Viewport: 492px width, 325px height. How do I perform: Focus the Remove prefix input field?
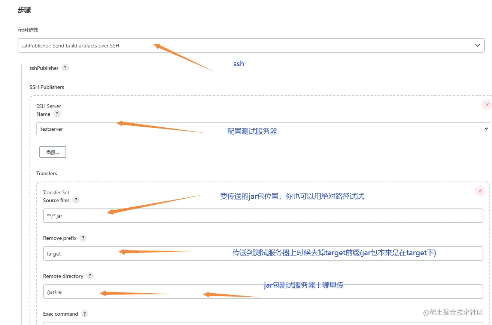[x=263, y=253]
